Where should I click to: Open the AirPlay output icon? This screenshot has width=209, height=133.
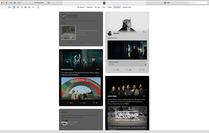[49, 3]
